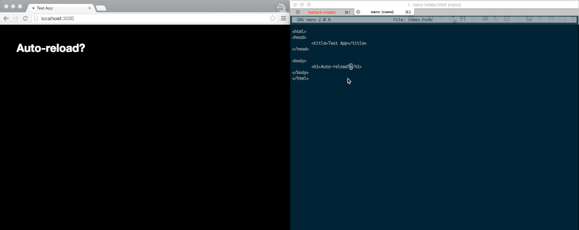The image size is (579, 230).
Task: Close the fastack (node) terminal tab
Action: click(x=298, y=12)
